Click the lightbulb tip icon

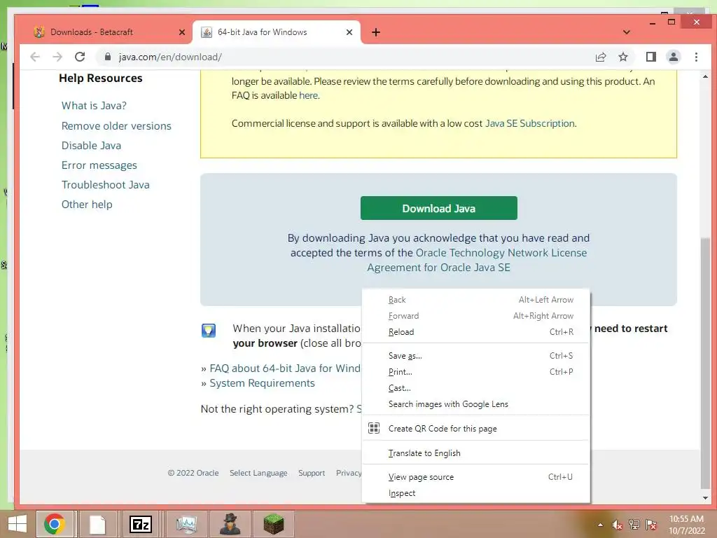209,331
